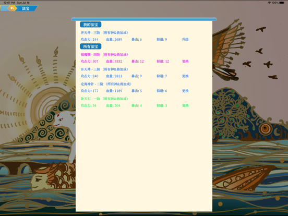288x216 pixels.
Task: Click the 血量: 3552 value
Action: pyautogui.click(x=114, y=62)
